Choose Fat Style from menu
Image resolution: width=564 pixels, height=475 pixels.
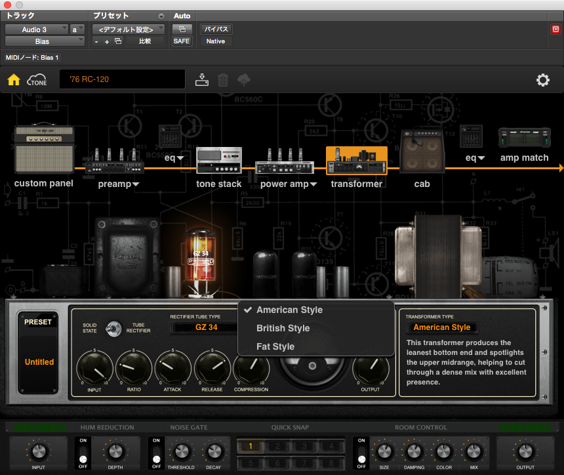(x=316, y=346)
